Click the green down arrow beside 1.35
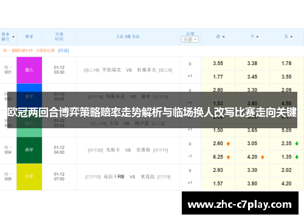 pyautogui.click(x=297, y=157)
